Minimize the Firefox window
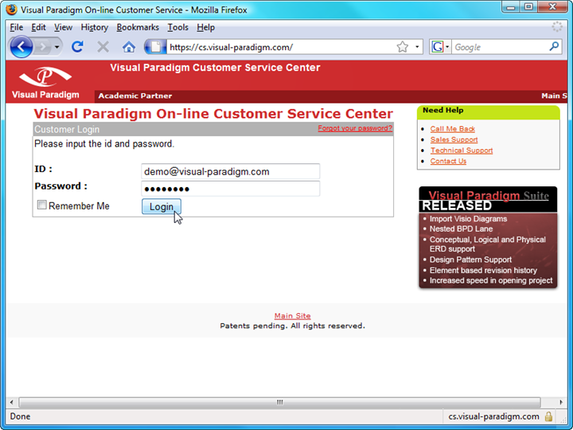Image resolution: width=573 pixels, height=430 pixels. [511, 7]
